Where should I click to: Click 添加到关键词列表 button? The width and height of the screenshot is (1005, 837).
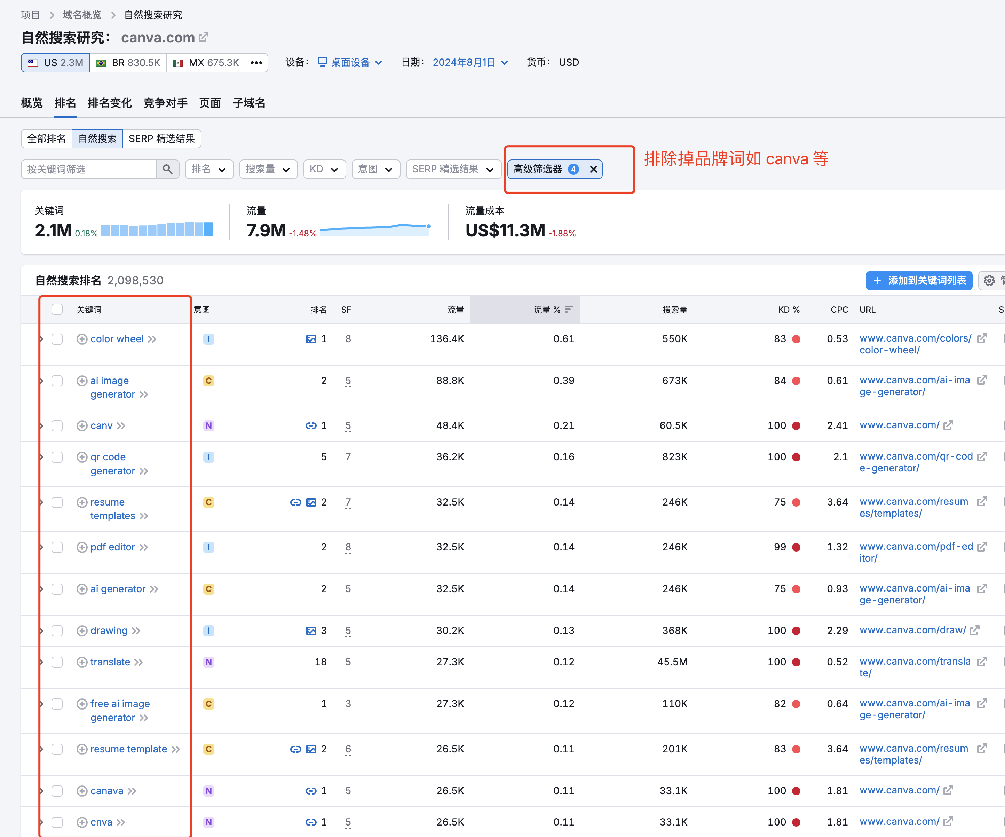click(x=919, y=281)
